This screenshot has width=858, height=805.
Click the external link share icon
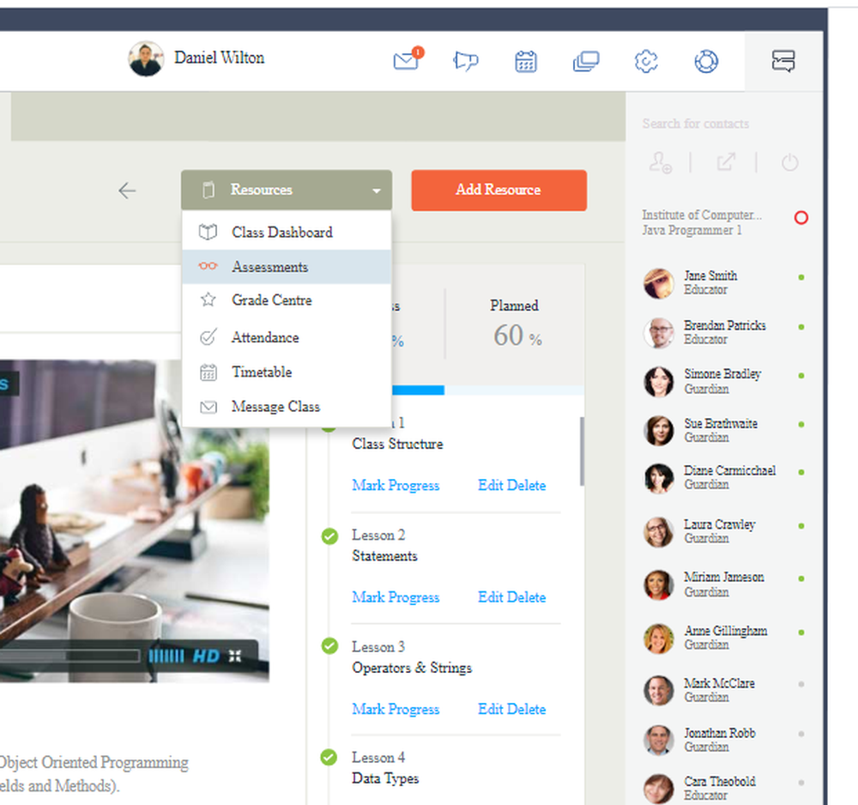click(726, 162)
